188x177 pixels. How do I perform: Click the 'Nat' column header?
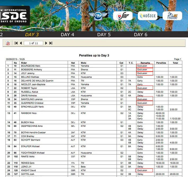[73, 63]
